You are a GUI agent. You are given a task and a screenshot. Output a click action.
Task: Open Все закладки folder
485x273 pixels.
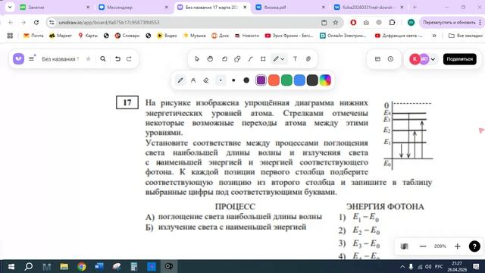465,36
